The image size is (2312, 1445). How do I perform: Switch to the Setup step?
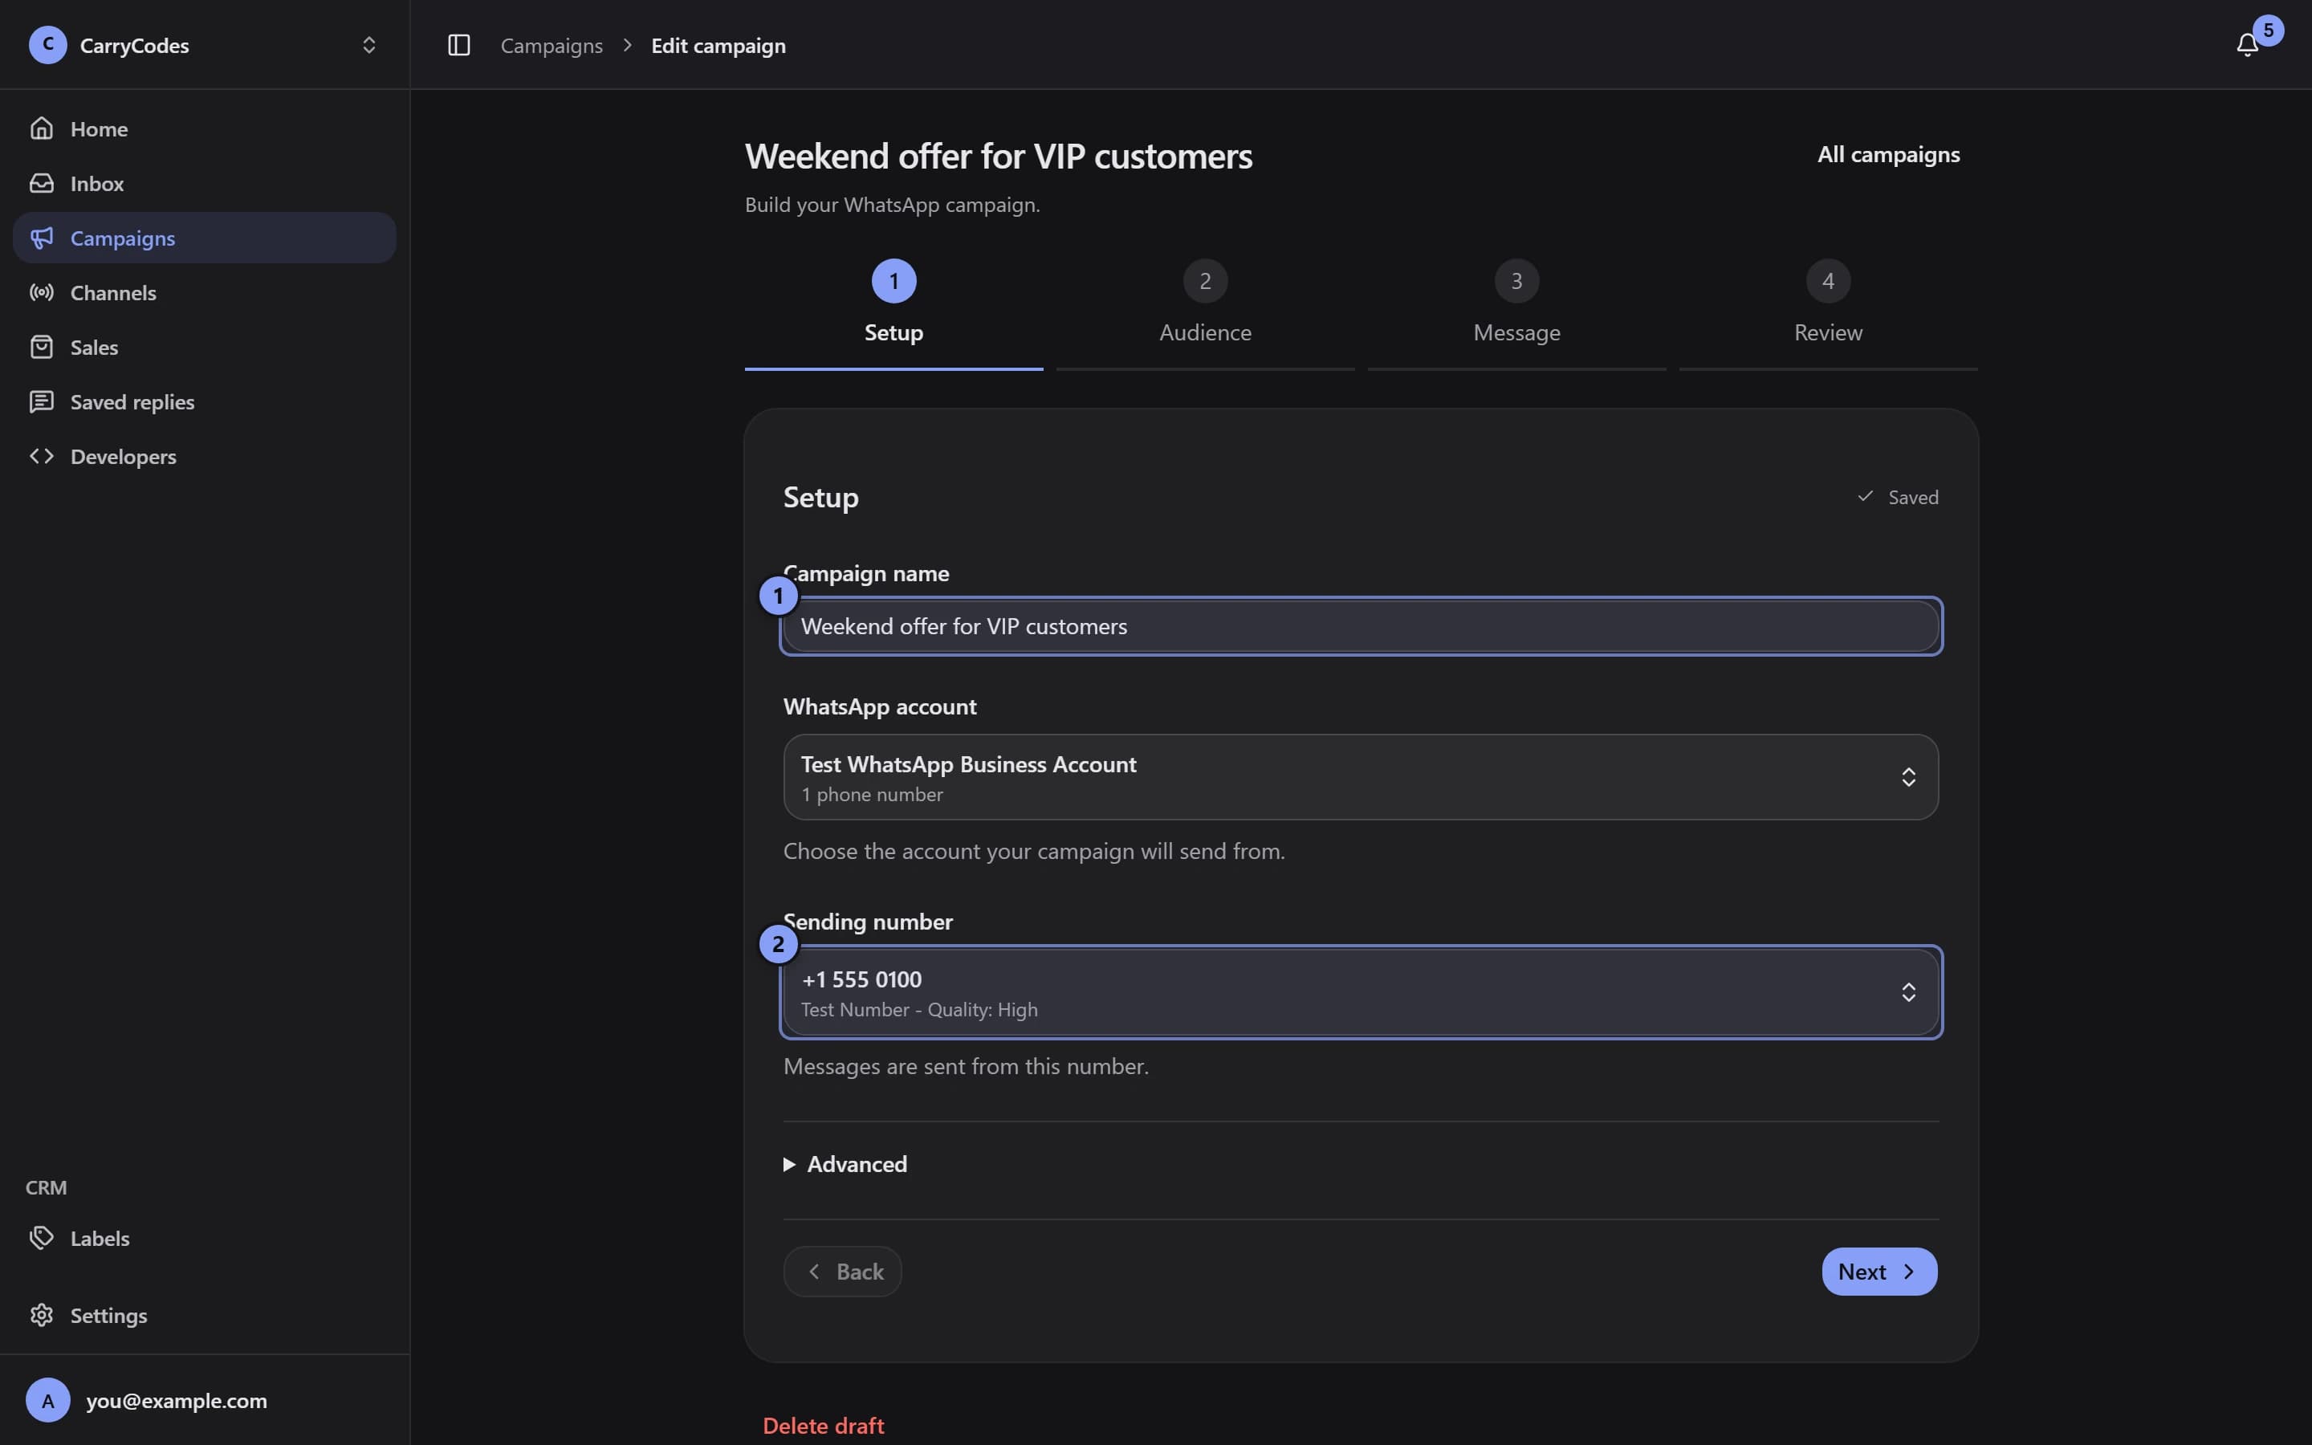(893, 313)
